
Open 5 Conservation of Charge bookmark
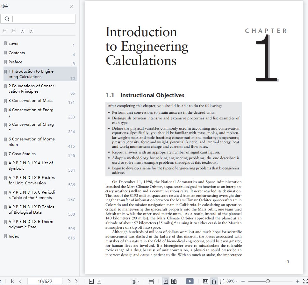[x=40, y=127]
